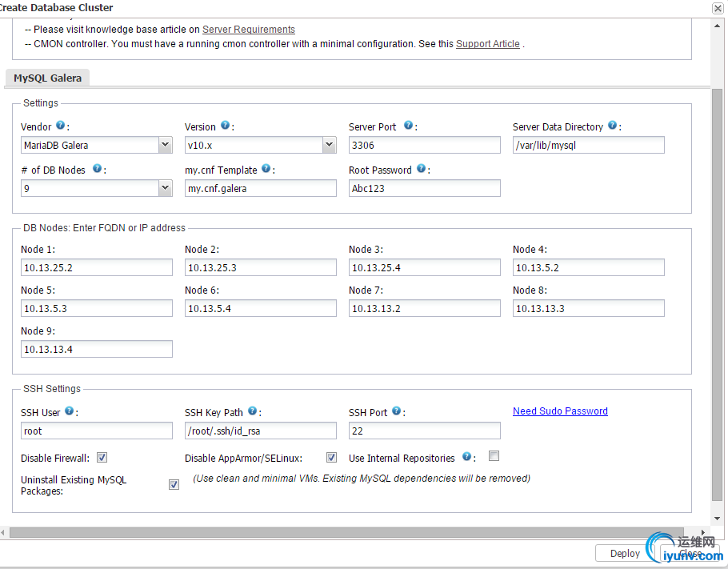This screenshot has width=728, height=569.
Task: Select the MySQL Galera tab
Action: (48, 78)
